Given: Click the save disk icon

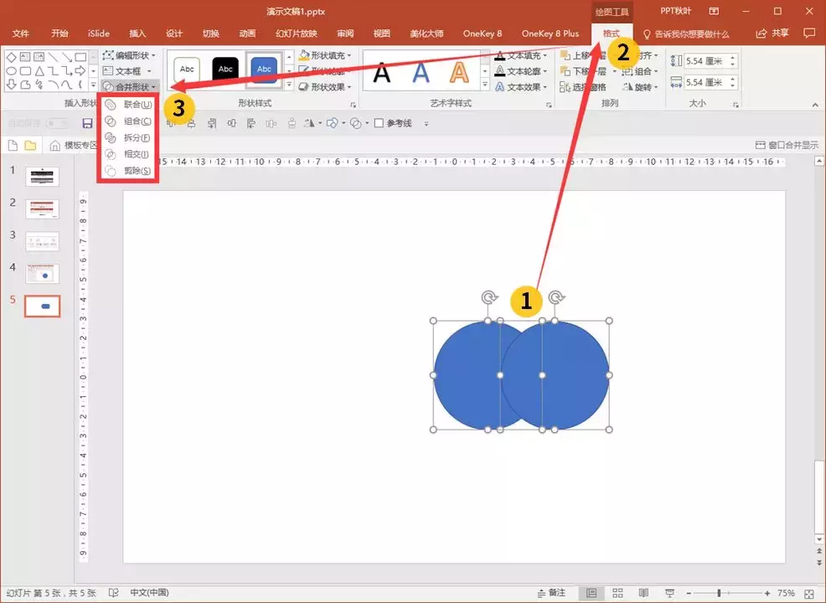Looking at the screenshot, I should (87, 123).
